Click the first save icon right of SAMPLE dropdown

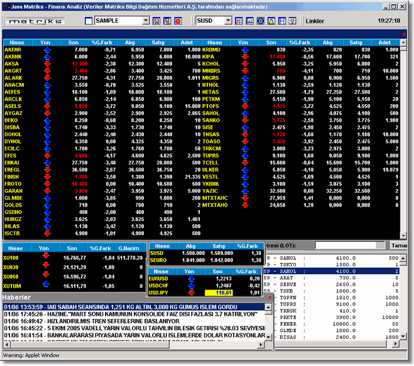point(156,21)
